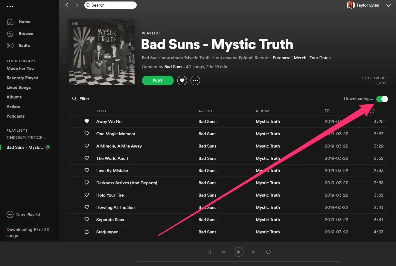Viewport: 396px width, 266px height.
Task: Click the heart icon next to PLAY button
Action: point(182,80)
